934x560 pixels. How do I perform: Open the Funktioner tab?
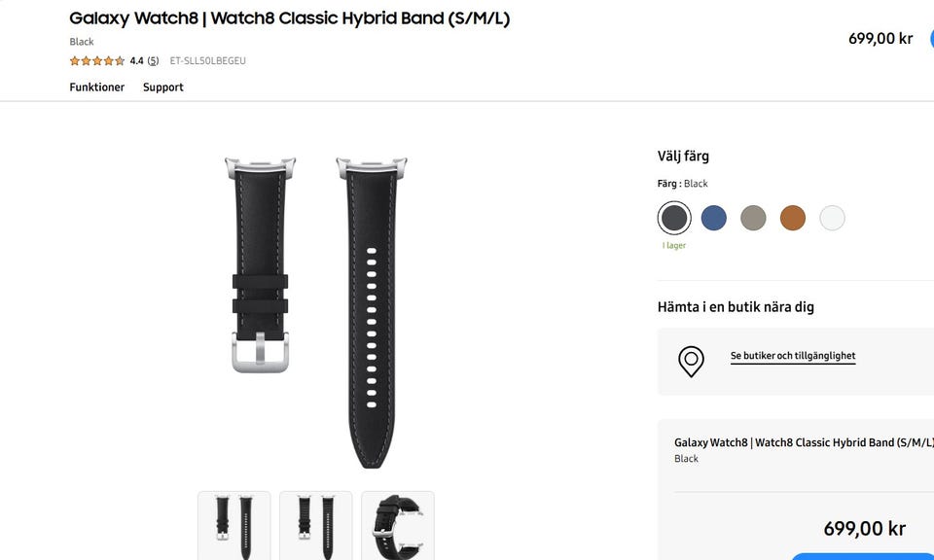point(97,87)
